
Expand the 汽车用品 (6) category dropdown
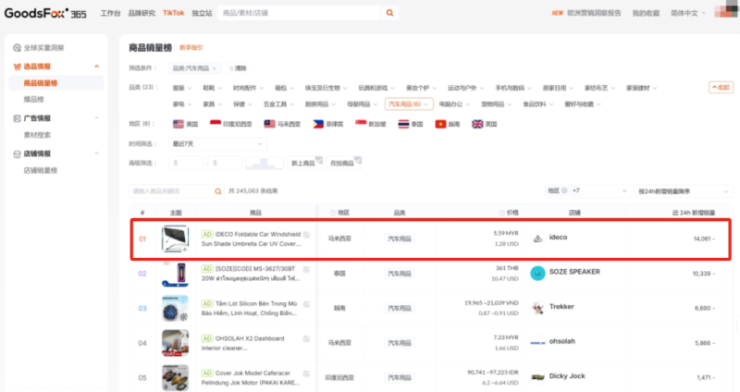coord(409,104)
